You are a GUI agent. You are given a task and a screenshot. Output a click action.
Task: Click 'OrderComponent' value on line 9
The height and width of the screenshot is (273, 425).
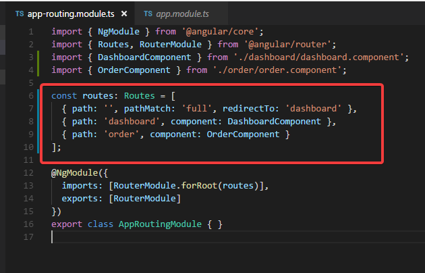(x=243, y=134)
